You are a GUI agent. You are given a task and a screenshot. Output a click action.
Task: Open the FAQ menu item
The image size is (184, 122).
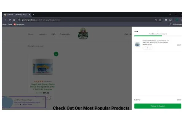coord(53,34)
